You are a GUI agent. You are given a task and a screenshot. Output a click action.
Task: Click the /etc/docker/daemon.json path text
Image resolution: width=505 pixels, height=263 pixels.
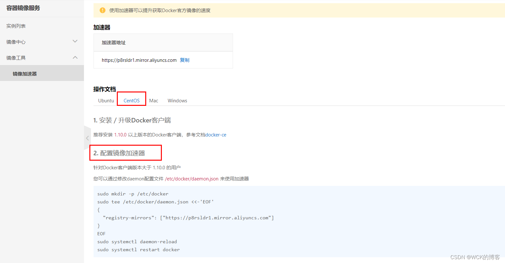pyautogui.click(x=192, y=179)
